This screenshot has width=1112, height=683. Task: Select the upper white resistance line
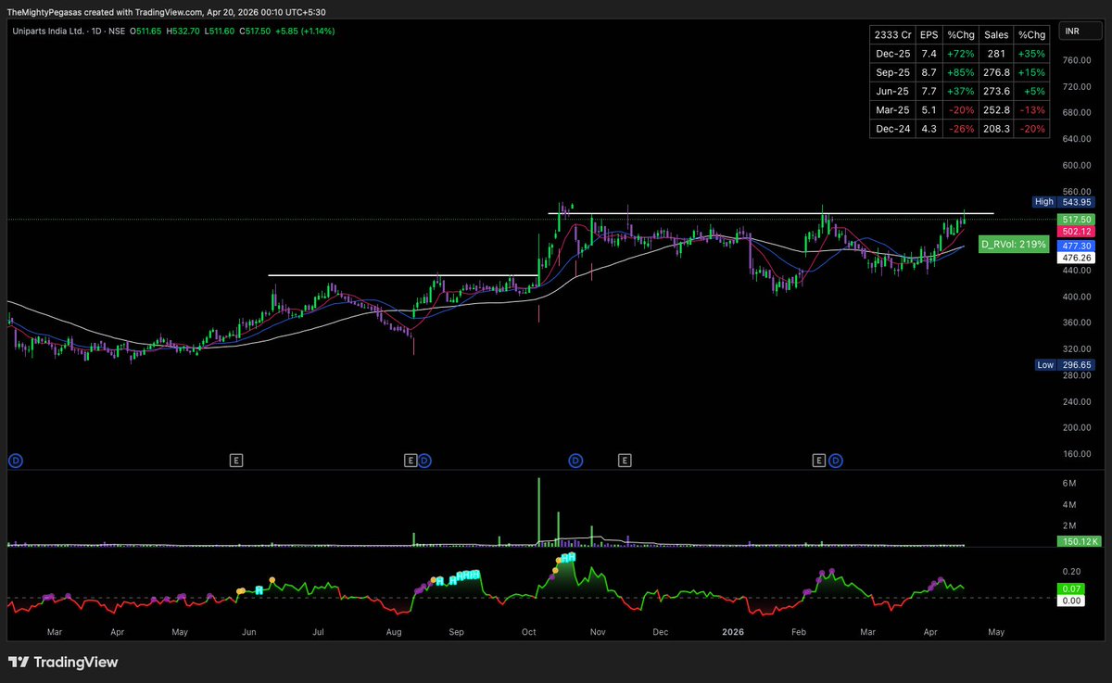(771, 214)
